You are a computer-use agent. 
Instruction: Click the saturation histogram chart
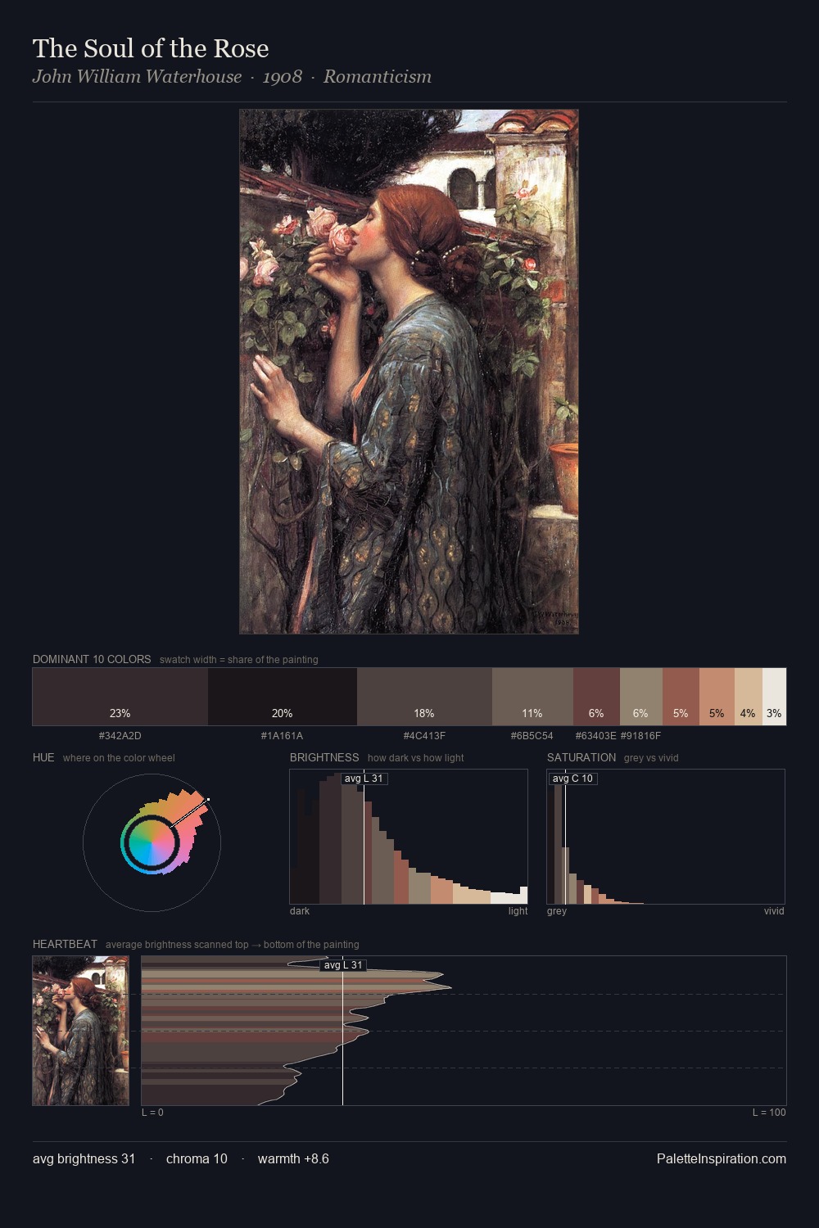point(666,837)
